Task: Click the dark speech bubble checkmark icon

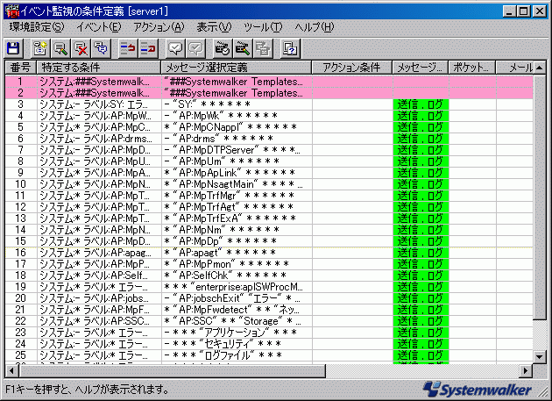Action: coord(175,48)
